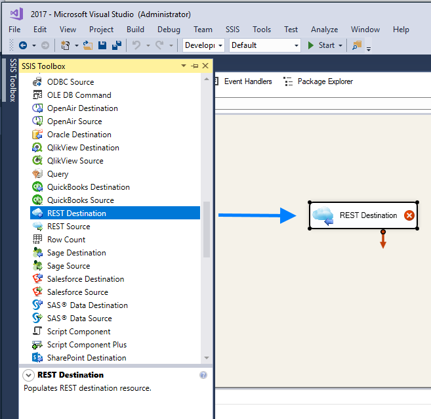Open the SSIS menu
Viewport: 431px width, 419px height.
pos(233,30)
